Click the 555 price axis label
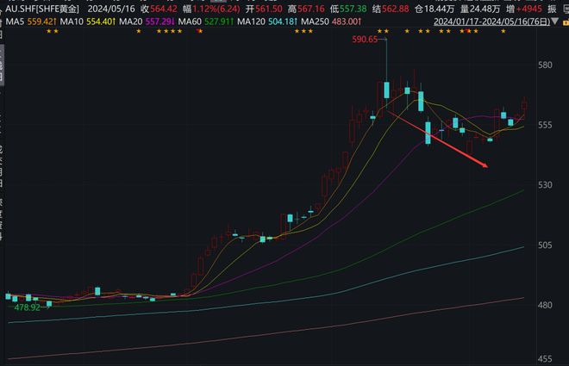This screenshot has width=569, height=366. 545,125
